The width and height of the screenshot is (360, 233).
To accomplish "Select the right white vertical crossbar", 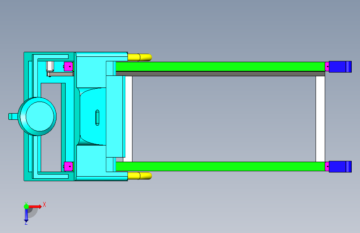I will [x=320, y=119].
